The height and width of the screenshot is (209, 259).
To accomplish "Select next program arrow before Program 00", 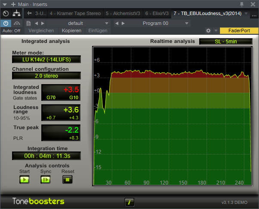I will pyautogui.click(x=123, y=23).
